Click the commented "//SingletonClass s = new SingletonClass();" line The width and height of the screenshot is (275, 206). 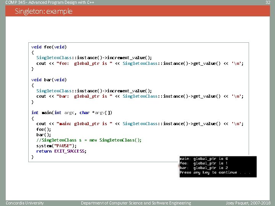coord(89,140)
